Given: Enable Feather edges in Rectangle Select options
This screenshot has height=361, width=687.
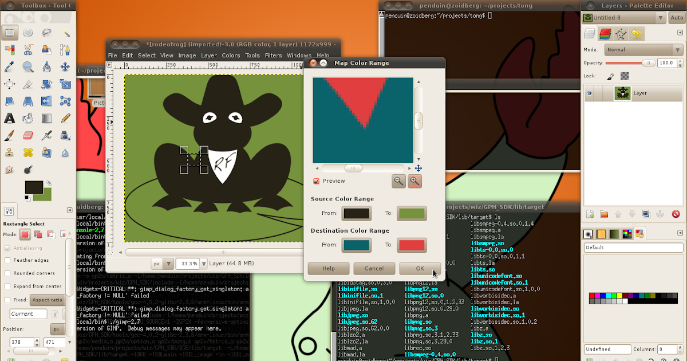Looking at the screenshot, I should (7, 260).
